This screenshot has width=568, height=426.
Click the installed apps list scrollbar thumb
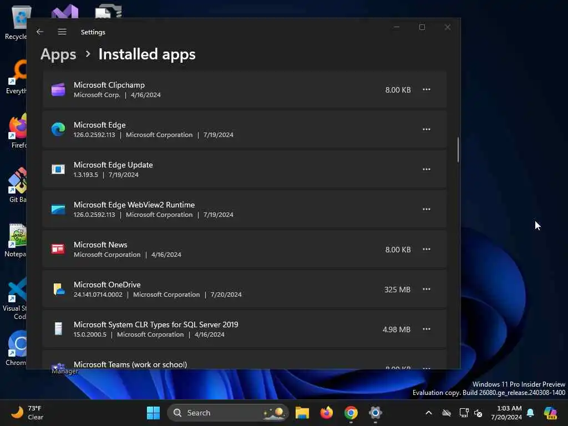458,150
